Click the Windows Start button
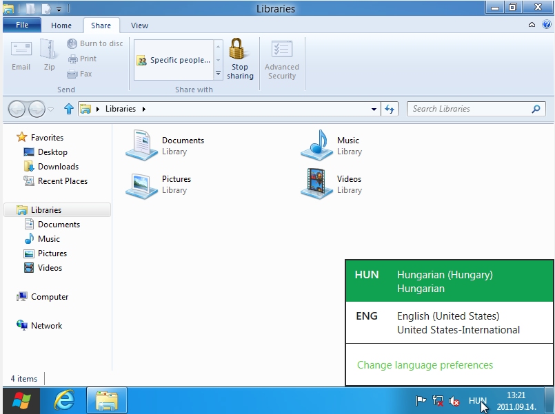 click(21, 400)
